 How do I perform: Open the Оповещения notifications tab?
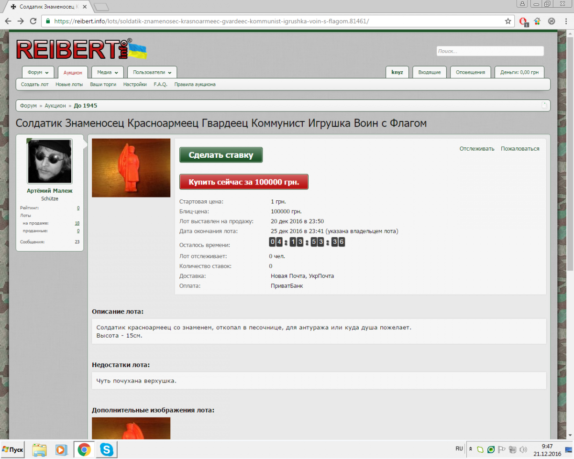pyautogui.click(x=470, y=72)
